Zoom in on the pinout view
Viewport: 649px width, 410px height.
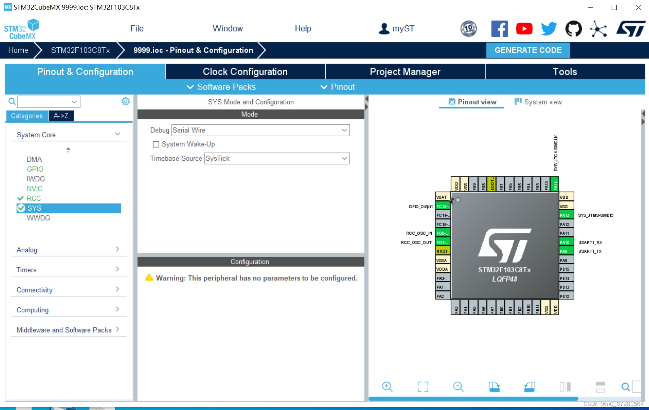pos(387,387)
